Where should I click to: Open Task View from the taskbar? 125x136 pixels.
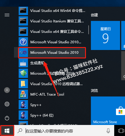pos(121,131)
